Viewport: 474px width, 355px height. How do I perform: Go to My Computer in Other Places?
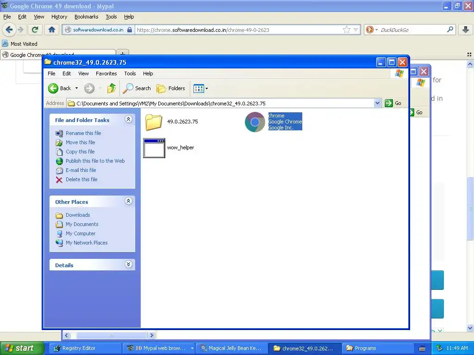81,233
